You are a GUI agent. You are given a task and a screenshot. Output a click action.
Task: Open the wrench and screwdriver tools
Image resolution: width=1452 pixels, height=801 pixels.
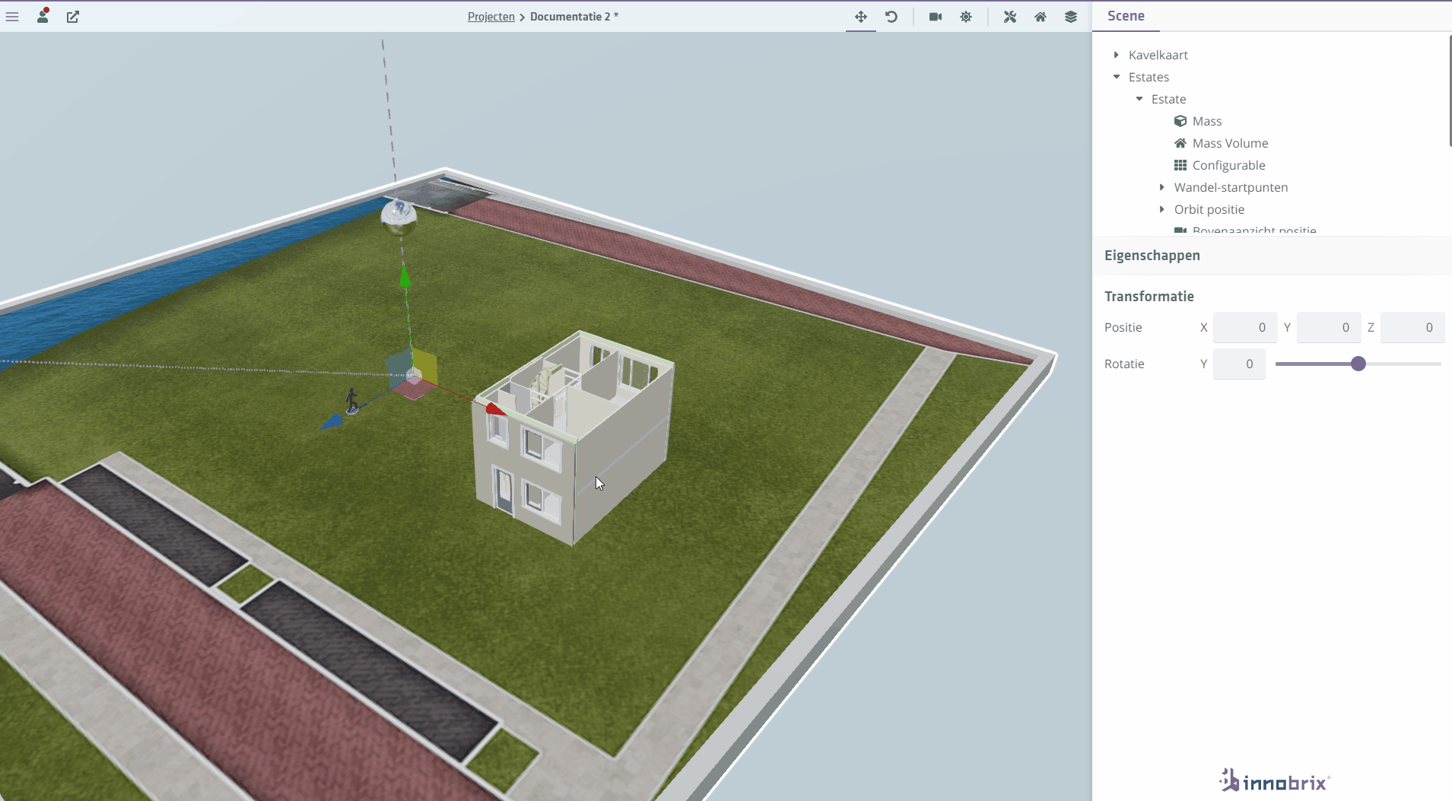(x=1009, y=17)
